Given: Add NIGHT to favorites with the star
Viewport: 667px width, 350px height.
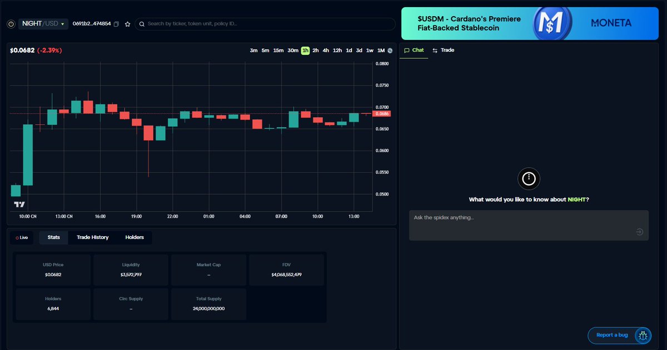Looking at the screenshot, I should [127, 24].
